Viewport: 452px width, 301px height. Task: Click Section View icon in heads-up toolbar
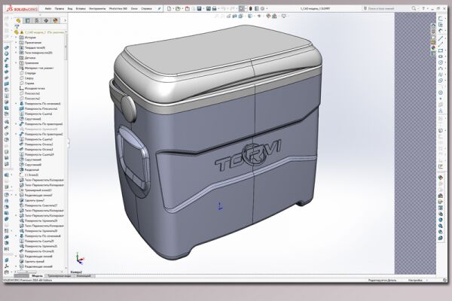click(x=234, y=16)
